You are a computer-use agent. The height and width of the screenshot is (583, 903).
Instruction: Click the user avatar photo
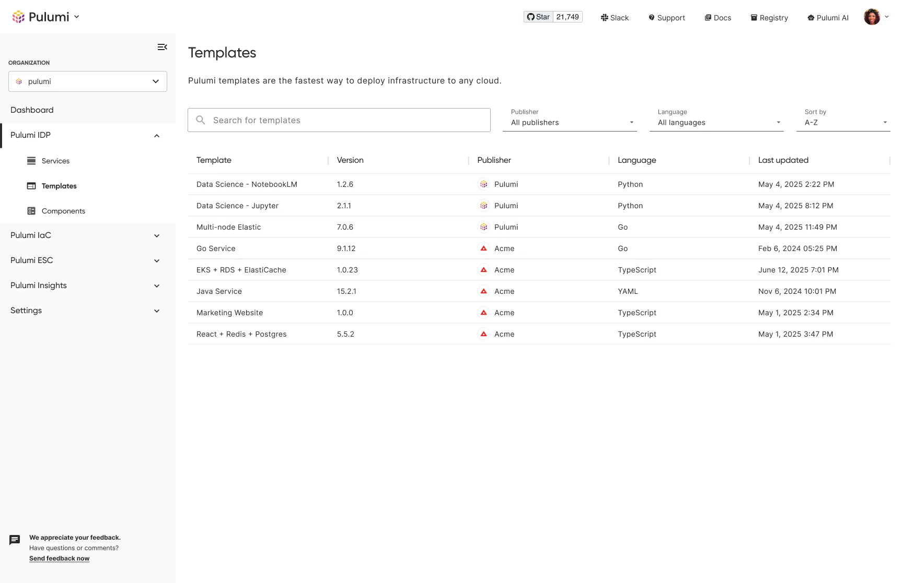[x=872, y=17]
